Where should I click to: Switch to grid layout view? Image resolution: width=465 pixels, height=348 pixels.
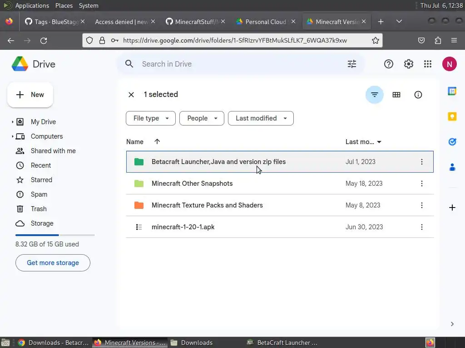pos(396,95)
